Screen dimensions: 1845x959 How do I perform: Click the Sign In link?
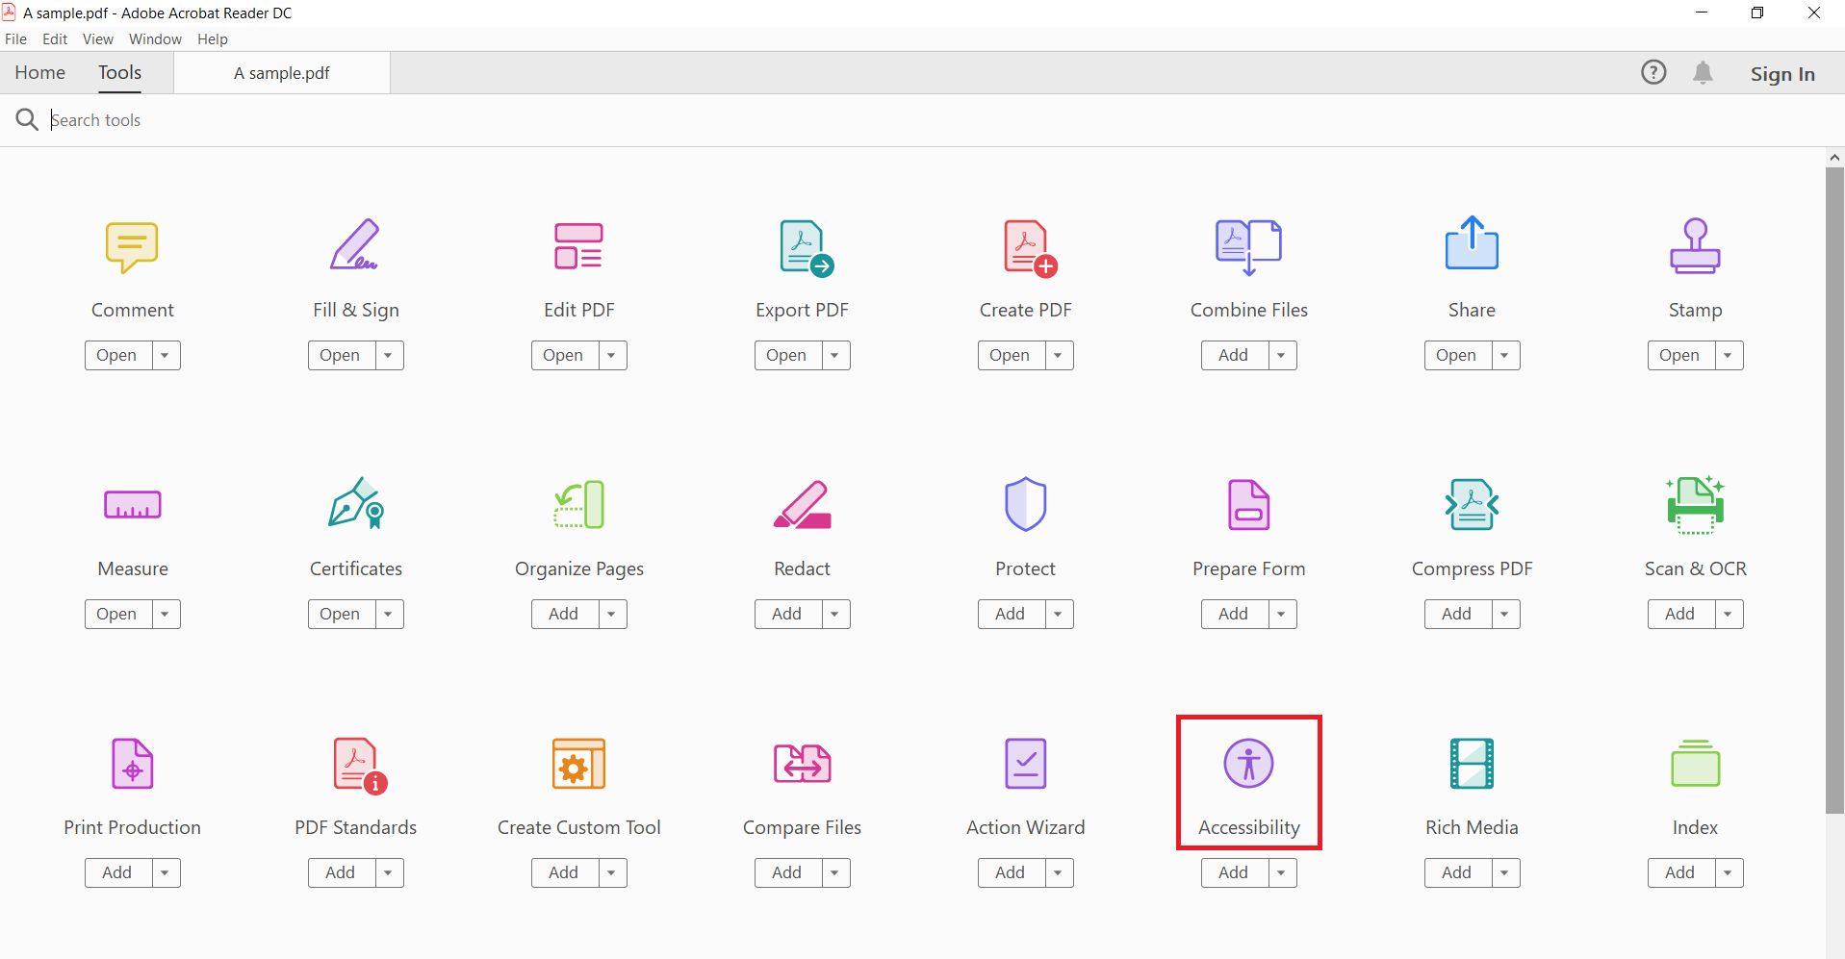(1782, 74)
